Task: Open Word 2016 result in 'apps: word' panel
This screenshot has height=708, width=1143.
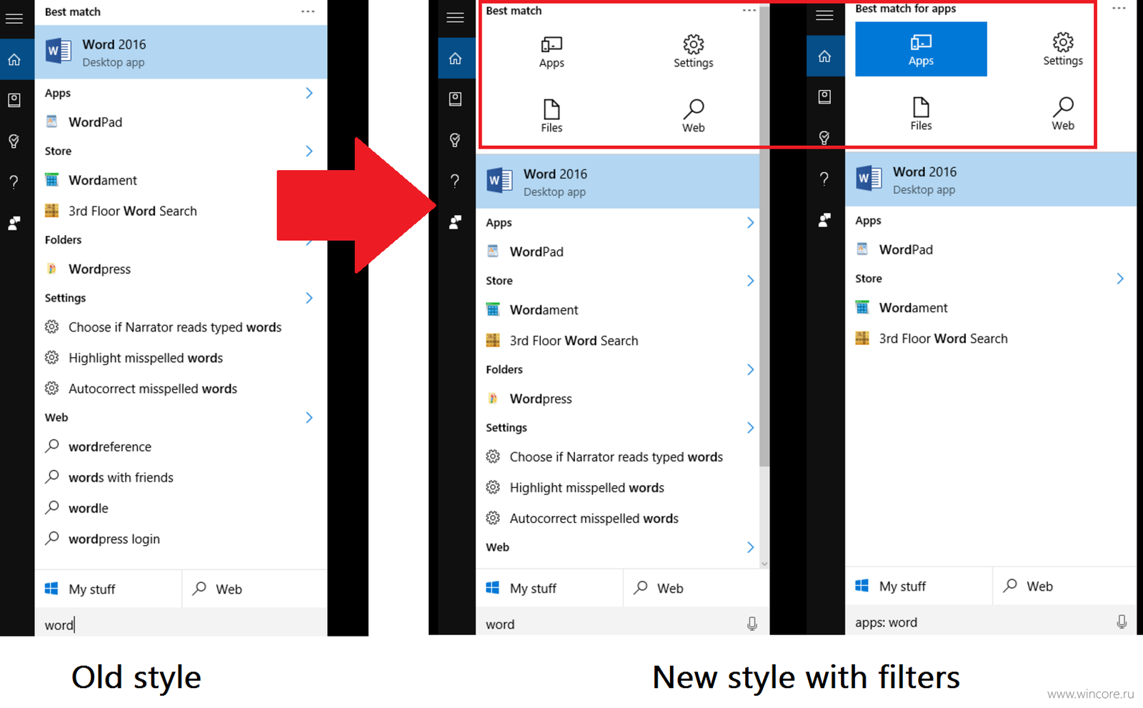Action: (x=991, y=179)
